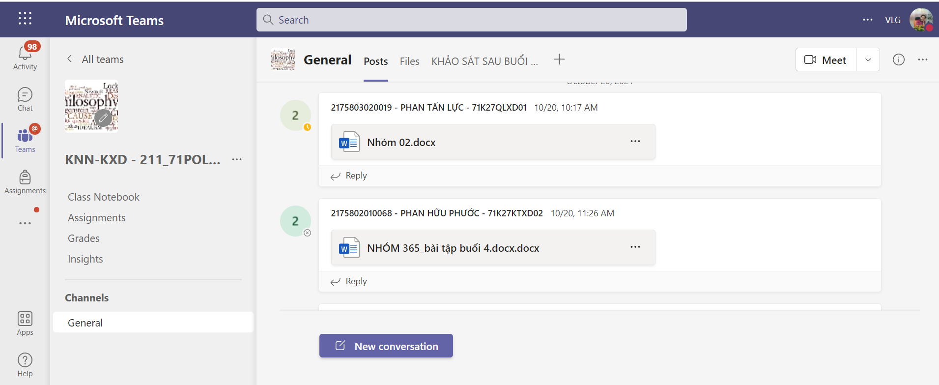Screen dimensions: 939x385
Task: Click team name KNN-KXD - 211_71POL...
Action: click(142, 160)
